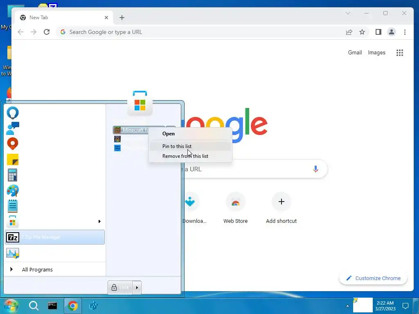Viewport: 419px width, 314px height.
Task: Open the Feedback Hub app icon
Action: [x=13, y=128]
